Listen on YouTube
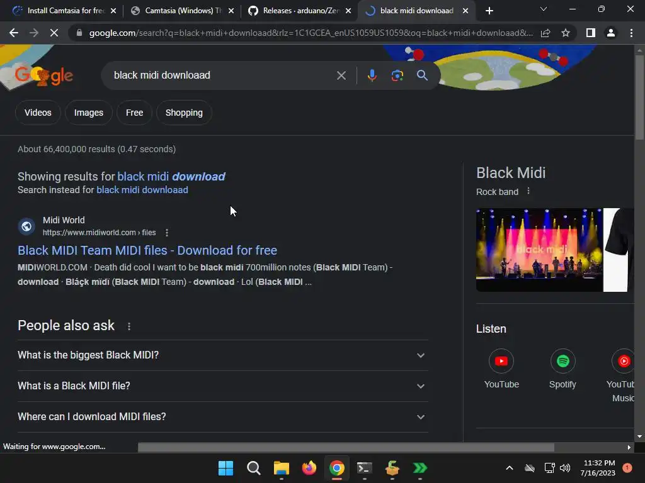Viewport: 645px width, 483px height. click(x=501, y=369)
